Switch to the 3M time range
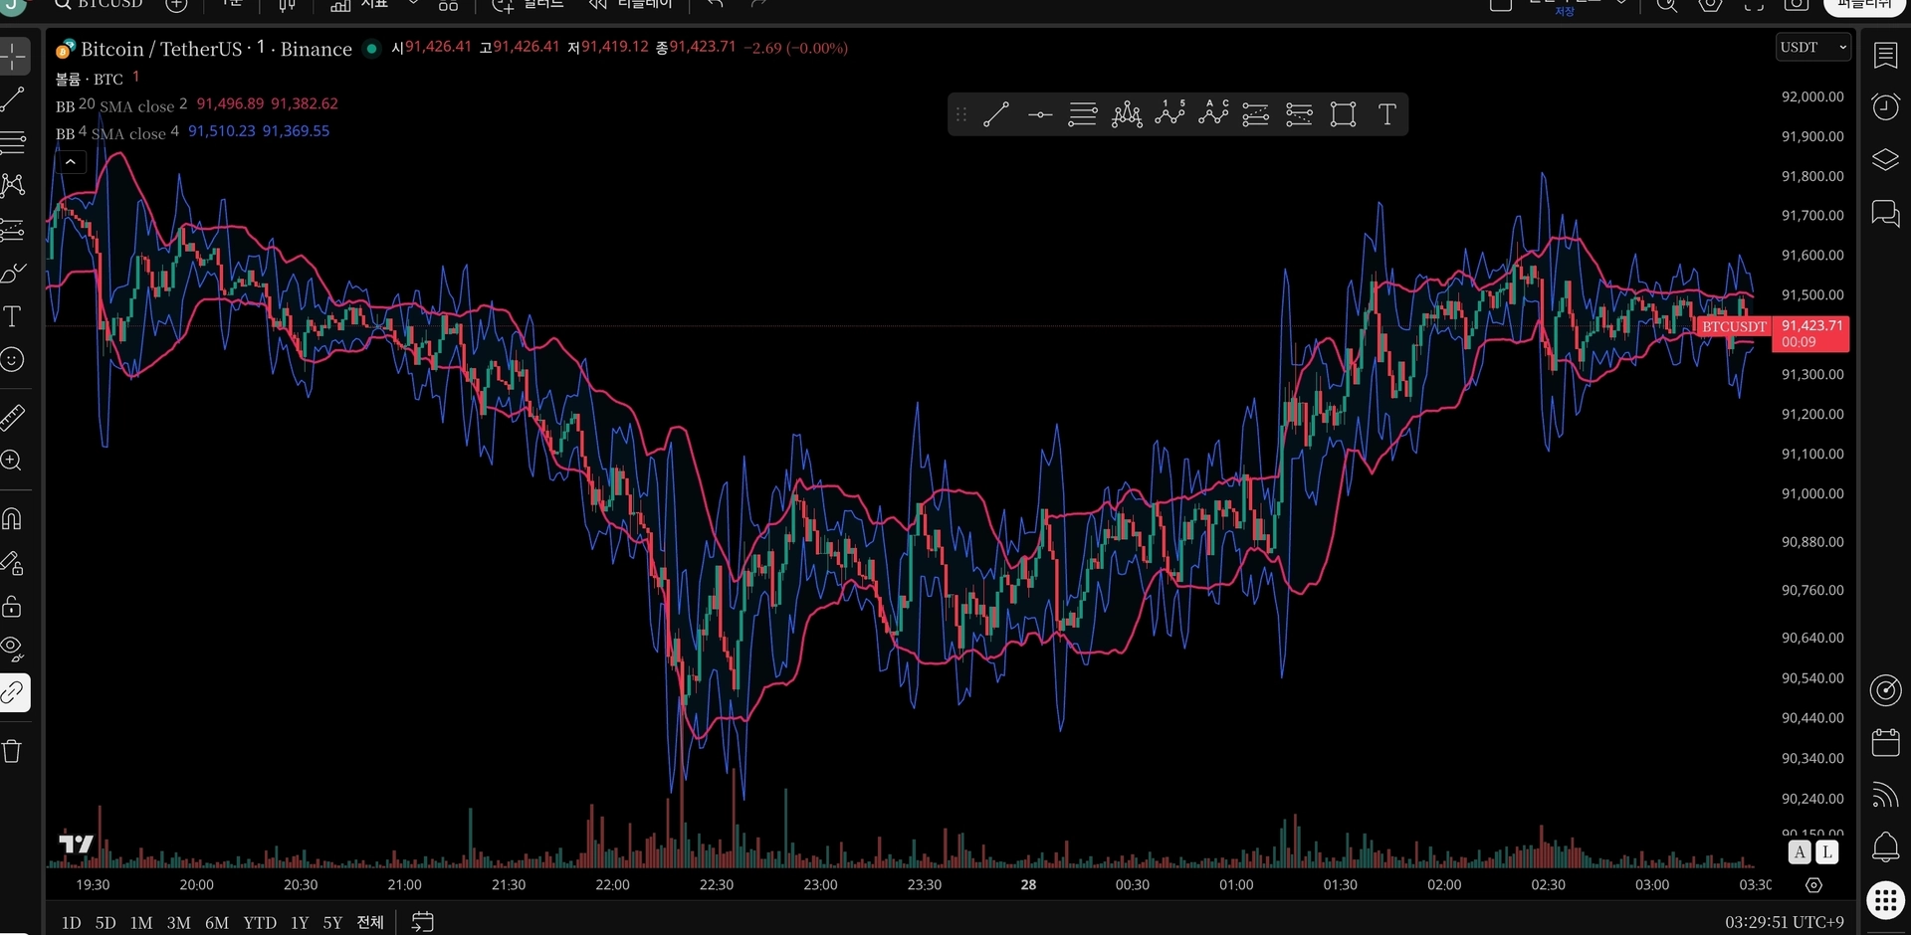The width and height of the screenshot is (1911, 935). pos(179,923)
